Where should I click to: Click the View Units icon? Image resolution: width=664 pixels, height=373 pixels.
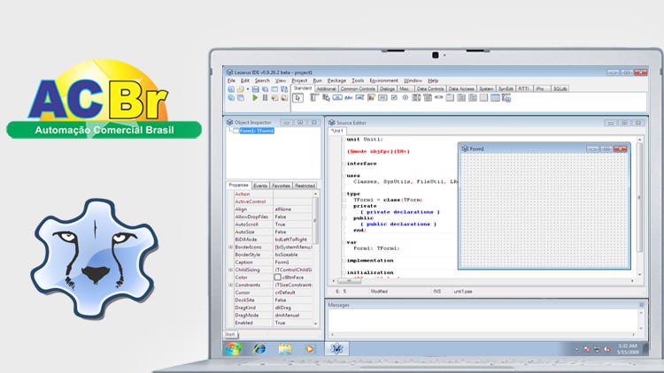click(231, 98)
